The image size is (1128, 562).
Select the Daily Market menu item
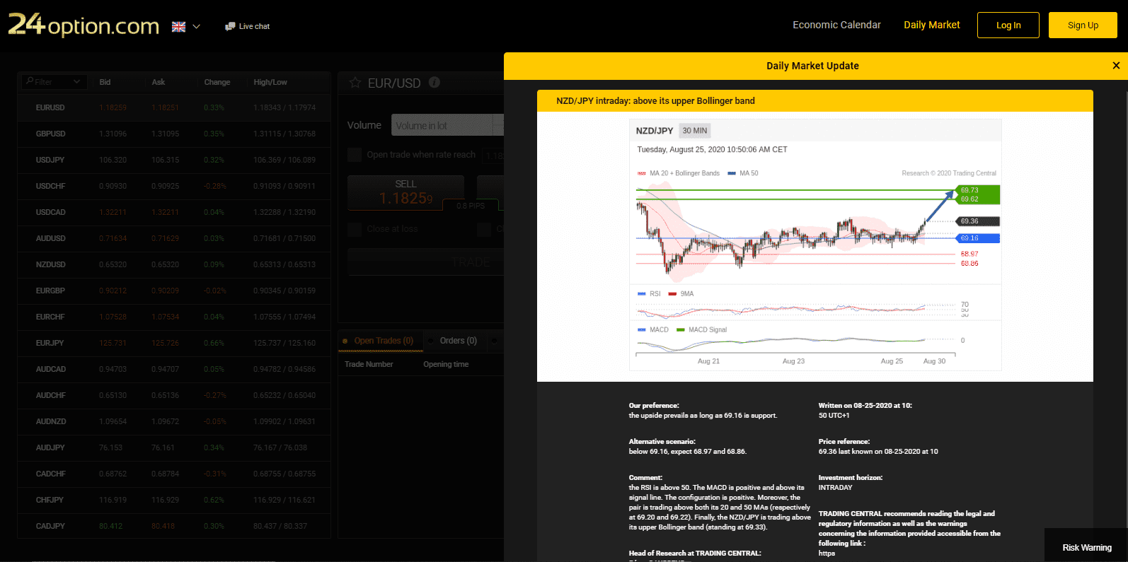pos(931,25)
